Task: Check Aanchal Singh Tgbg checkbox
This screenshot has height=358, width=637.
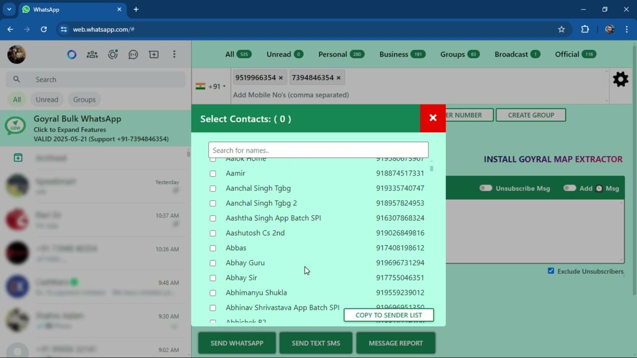Action: (x=213, y=188)
